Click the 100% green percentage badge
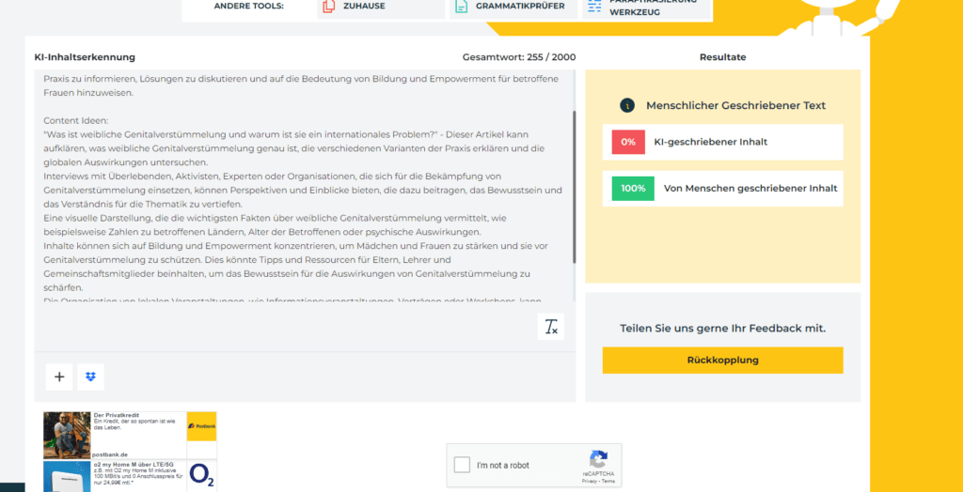The height and width of the screenshot is (492, 963). (x=633, y=189)
